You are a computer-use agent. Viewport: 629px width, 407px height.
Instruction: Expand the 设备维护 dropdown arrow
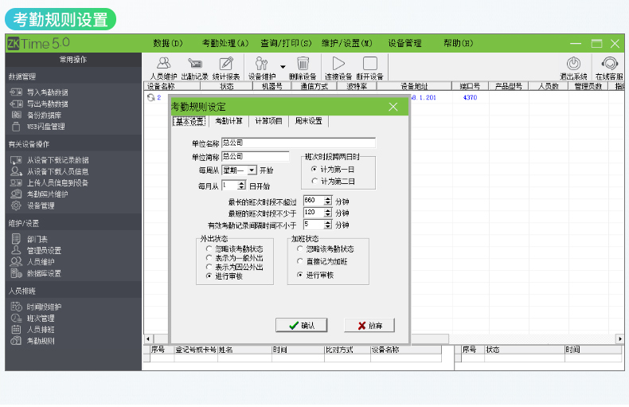[283, 67]
